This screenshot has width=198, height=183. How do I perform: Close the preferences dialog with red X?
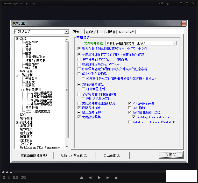coord(184,23)
